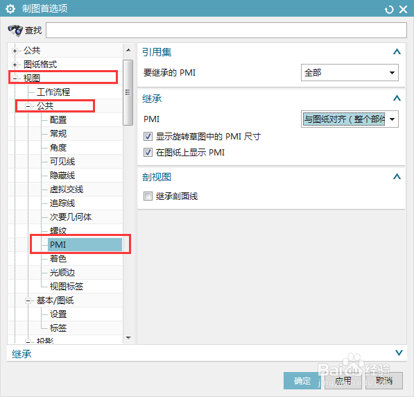Enable 继承剖面线 checkbox

coord(148,196)
